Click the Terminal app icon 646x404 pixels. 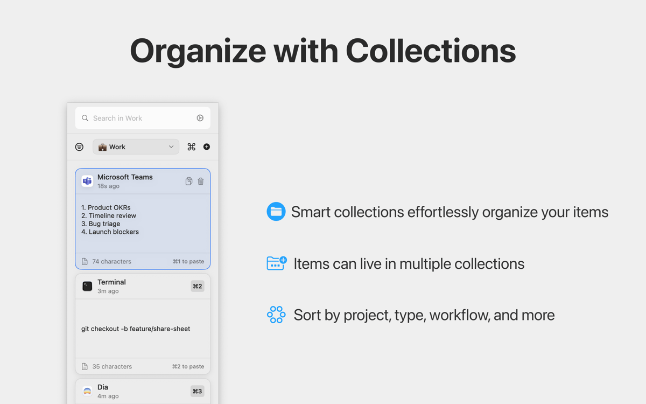point(87,286)
